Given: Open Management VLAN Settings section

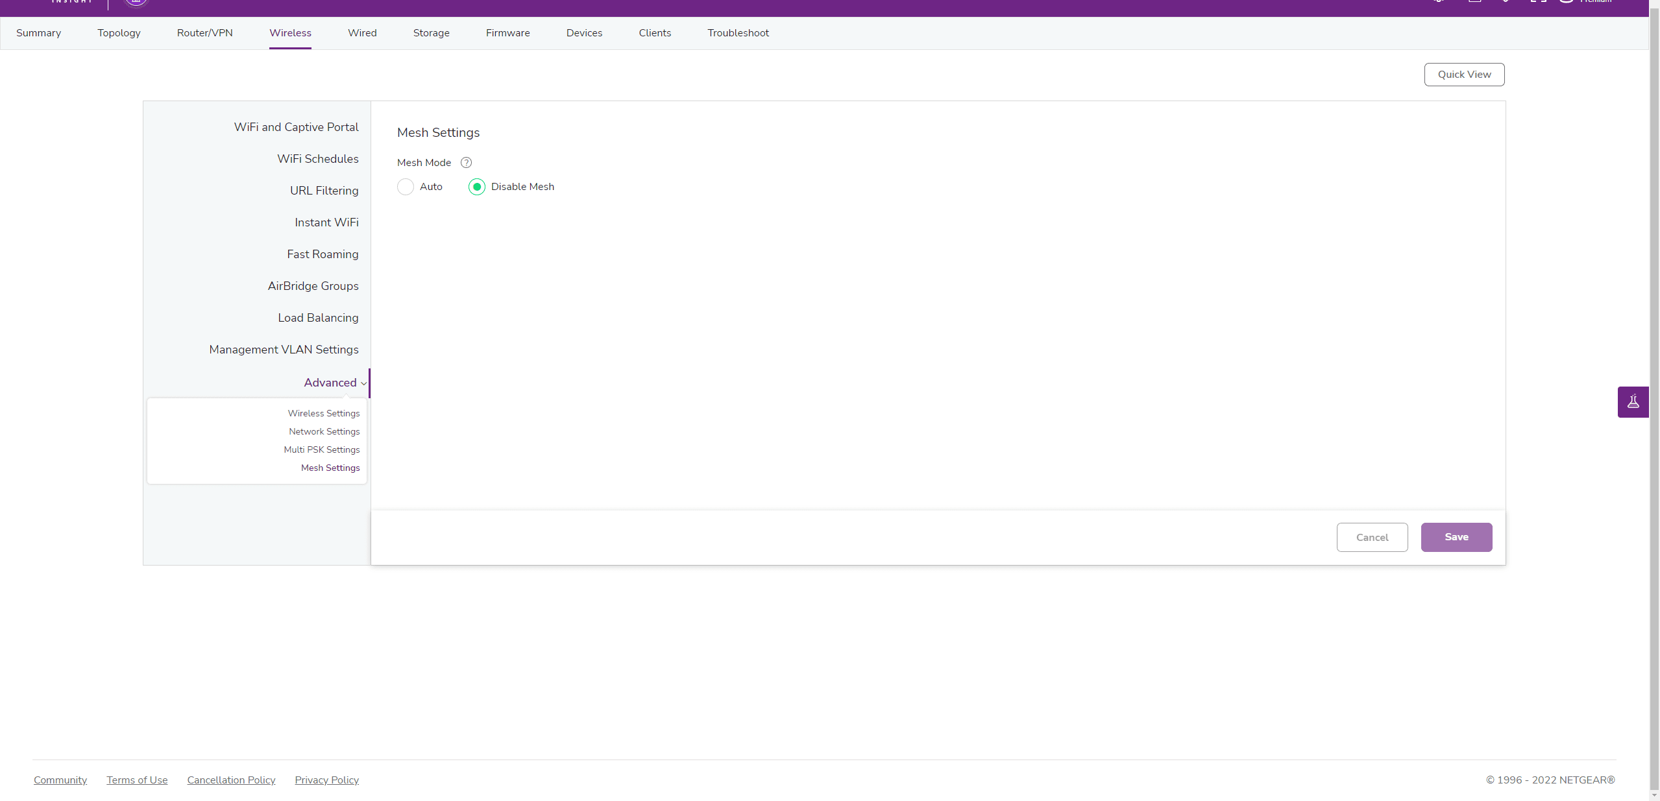Looking at the screenshot, I should point(284,350).
